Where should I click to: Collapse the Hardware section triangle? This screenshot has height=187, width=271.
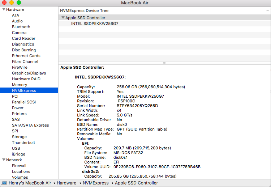pos(4,9)
